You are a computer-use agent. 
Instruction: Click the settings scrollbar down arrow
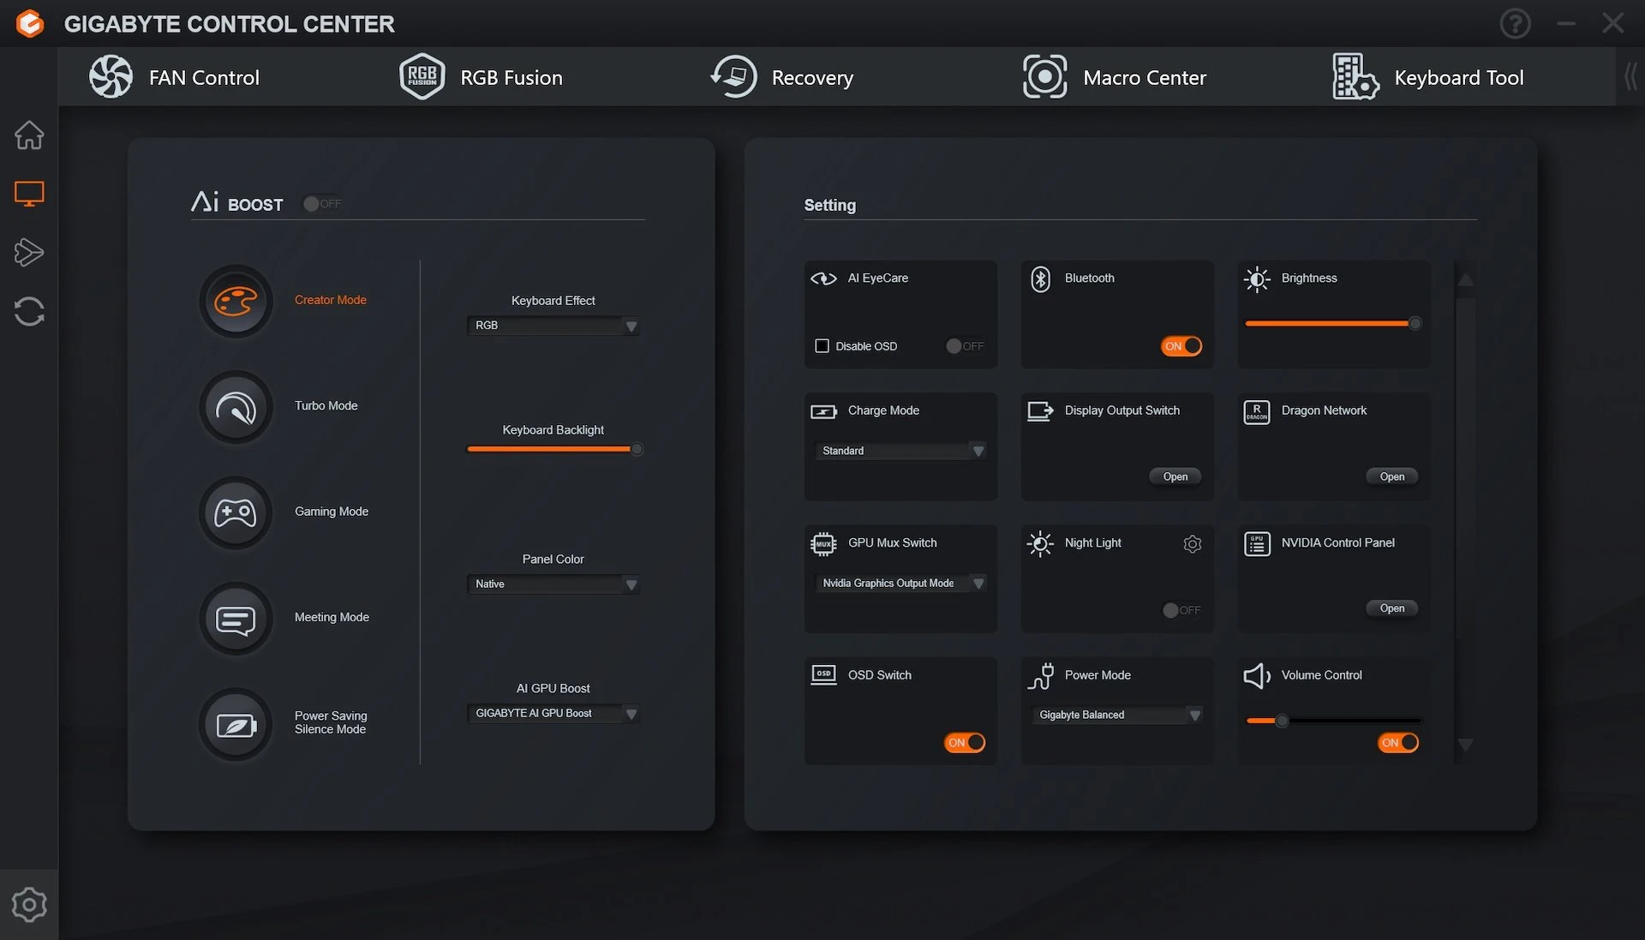[1466, 745]
